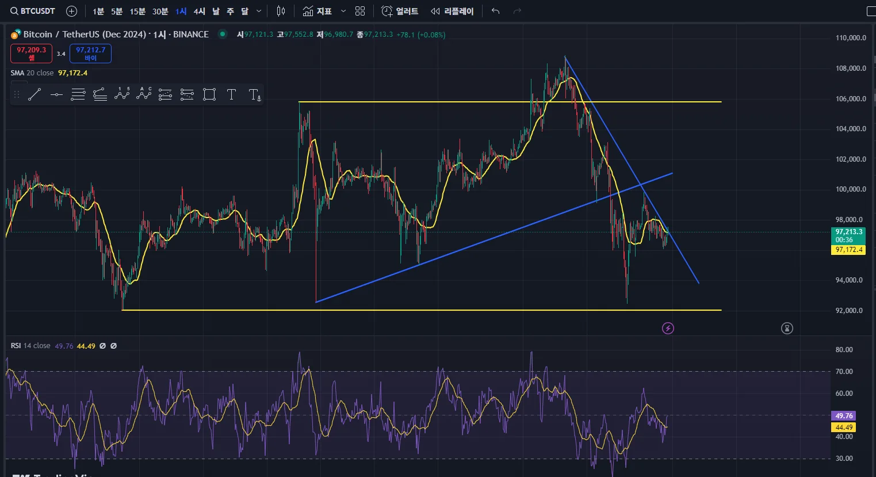This screenshot has width=876, height=477.
Task: Switch to the monthly 달 timeframe
Action: tap(244, 11)
